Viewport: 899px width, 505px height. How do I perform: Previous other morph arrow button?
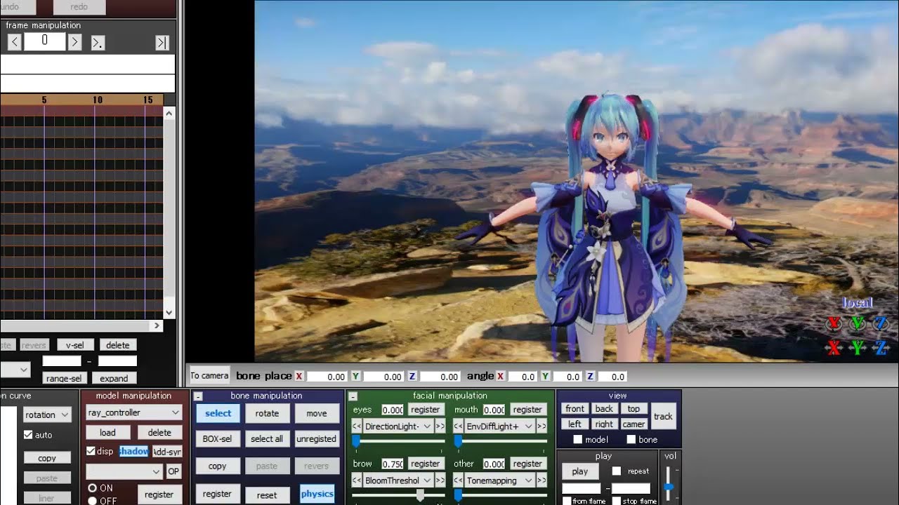tap(458, 480)
